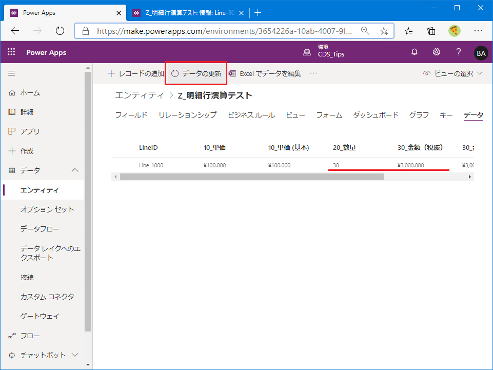Click Excel でデータを編集

tap(265, 73)
